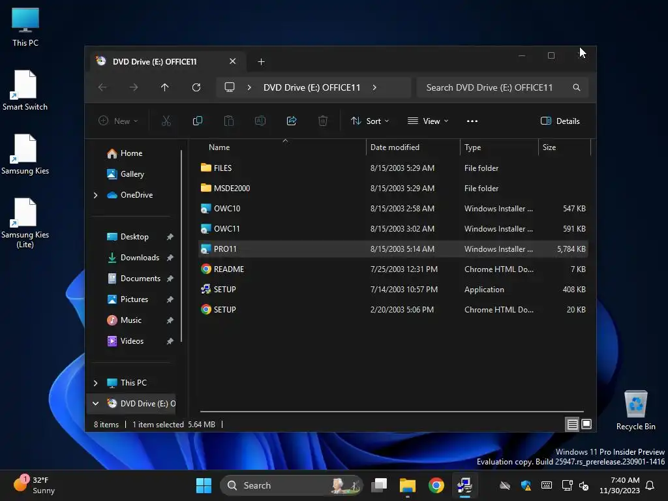Click the PC icon in address bar
Viewport: 668px width, 501px height.
pos(230,87)
